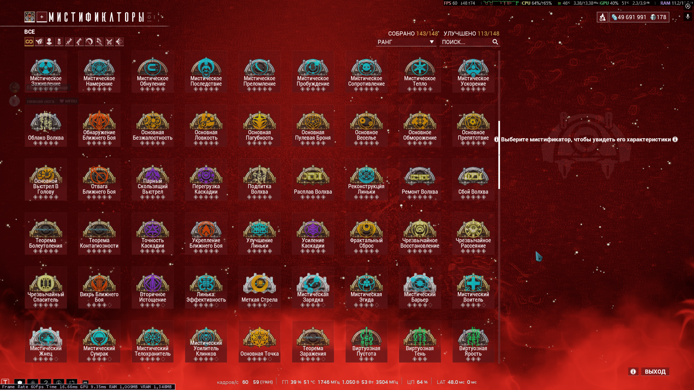This screenshot has width=694, height=390.
Task: Click the arcane list scrollbar thumb
Action: [x=499, y=155]
